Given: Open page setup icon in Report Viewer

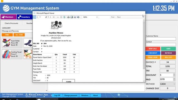Looking at the screenshot, I should click(x=75, y=17).
